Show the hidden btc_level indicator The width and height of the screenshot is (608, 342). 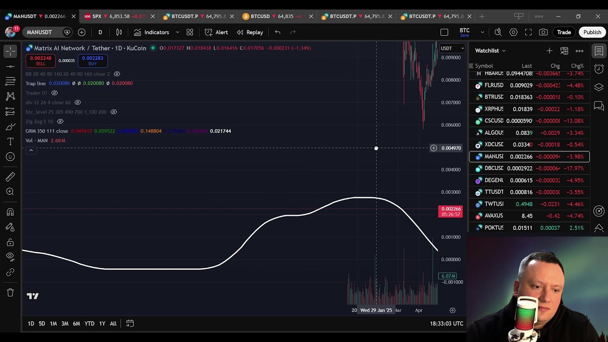pyautogui.click(x=114, y=112)
